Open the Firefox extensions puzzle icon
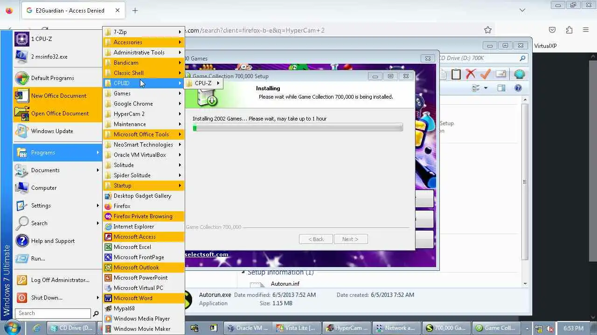 click(x=569, y=30)
